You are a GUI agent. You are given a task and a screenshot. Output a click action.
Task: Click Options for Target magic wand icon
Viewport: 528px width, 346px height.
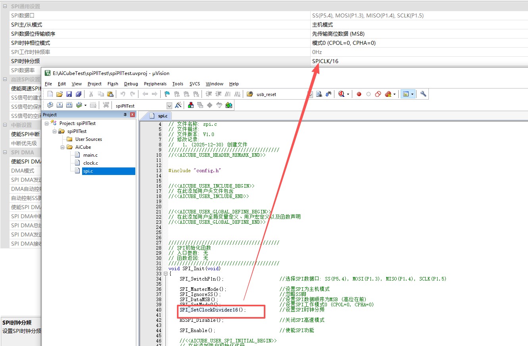point(178,105)
